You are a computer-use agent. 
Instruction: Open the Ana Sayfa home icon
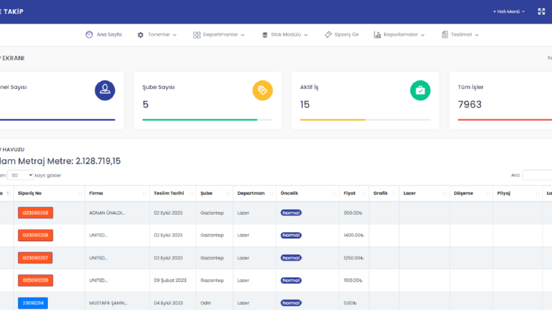point(89,35)
